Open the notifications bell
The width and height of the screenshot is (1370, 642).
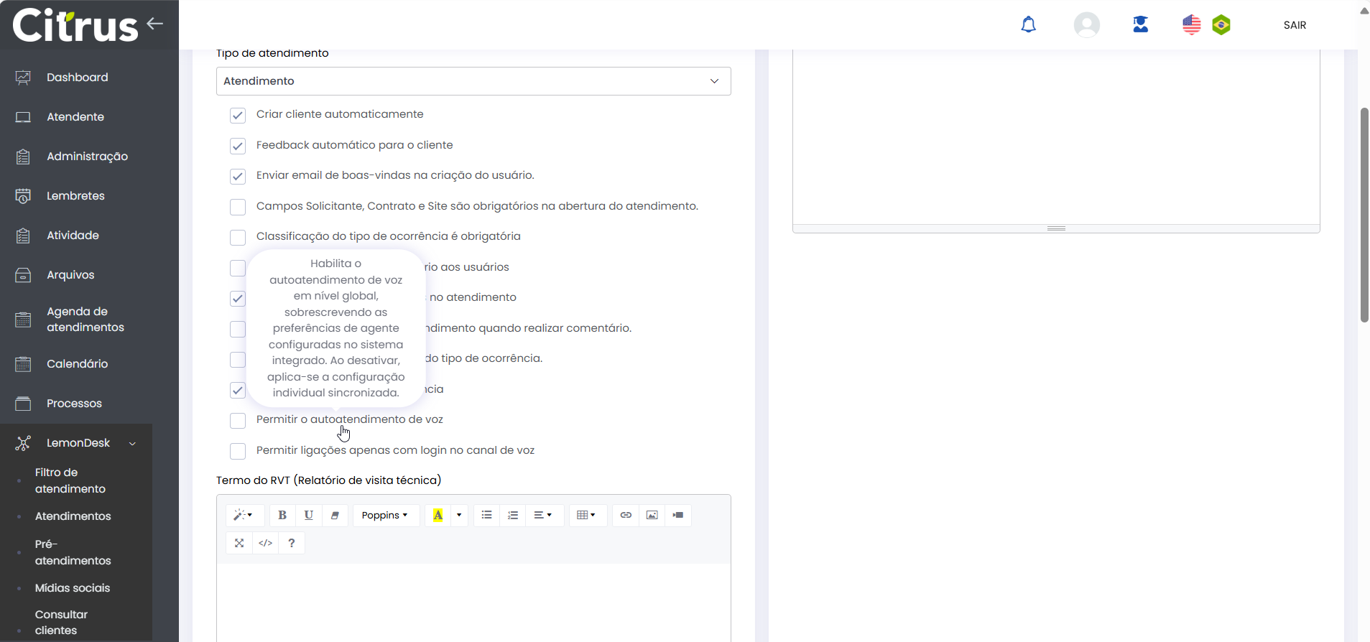[x=1028, y=25]
